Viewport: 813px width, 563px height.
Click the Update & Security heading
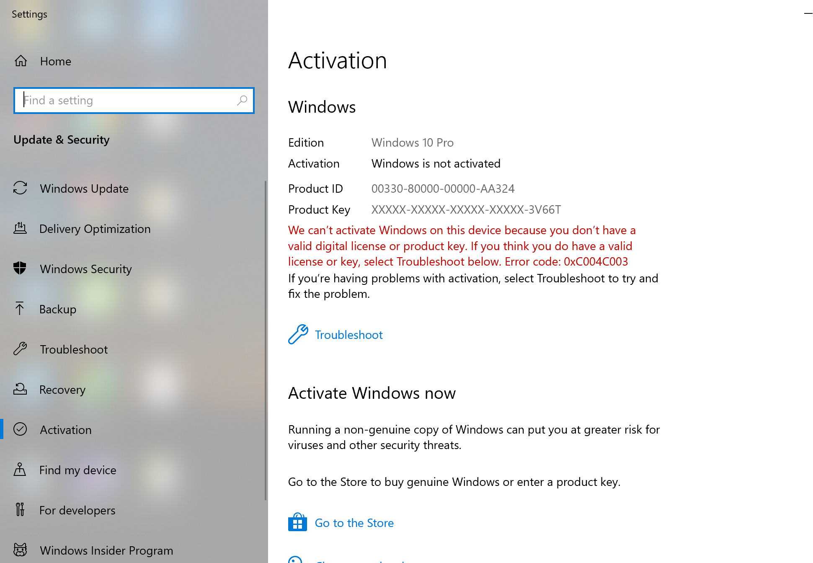tap(61, 139)
